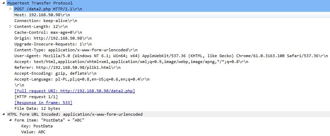Select the [HTTP request 1/1] row
This screenshot has height=136, width=330.
pyautogui.click(x=36, y=97)
